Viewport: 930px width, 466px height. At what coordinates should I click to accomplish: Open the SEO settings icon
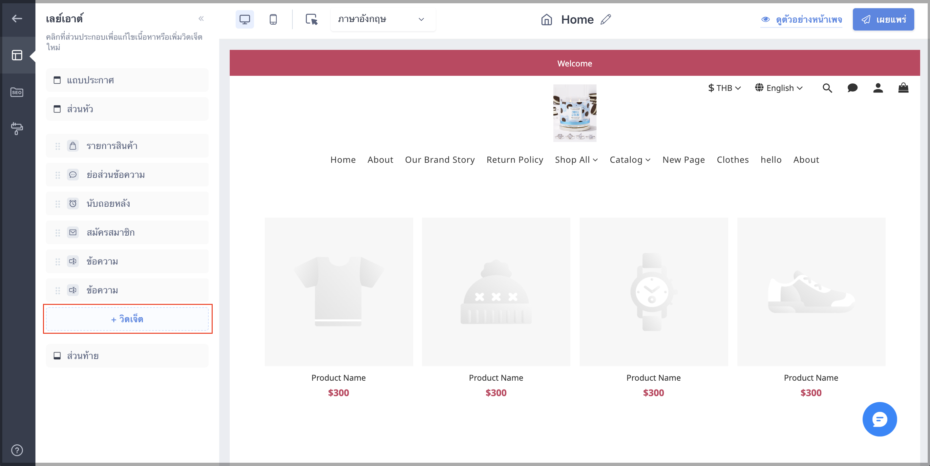click(17, 92)
